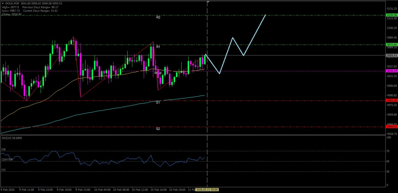Click the 4959.80 price scale value

tap(392, 115)
